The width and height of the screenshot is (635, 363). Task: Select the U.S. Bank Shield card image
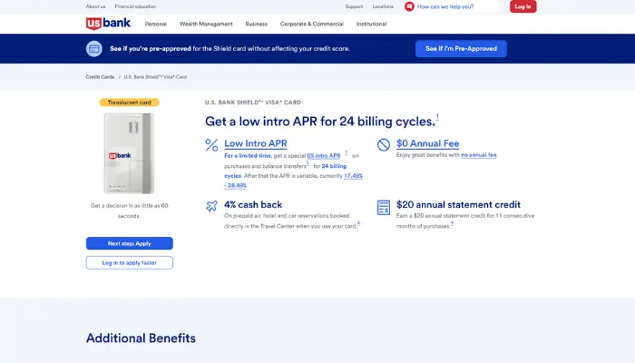(x=129, y=152)
